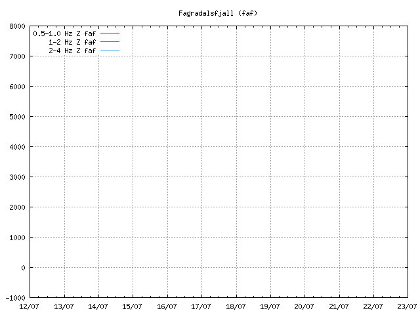Image resolution: width=420 pixels, height=315 pixels.
Task: Select the 1-2 Hz Z faf legend label
Action: click(72, 41)
